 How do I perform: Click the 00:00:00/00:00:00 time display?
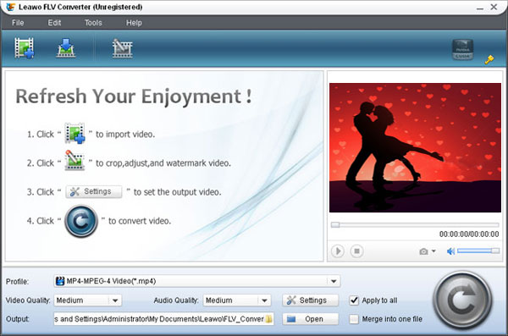coord(469,234)
